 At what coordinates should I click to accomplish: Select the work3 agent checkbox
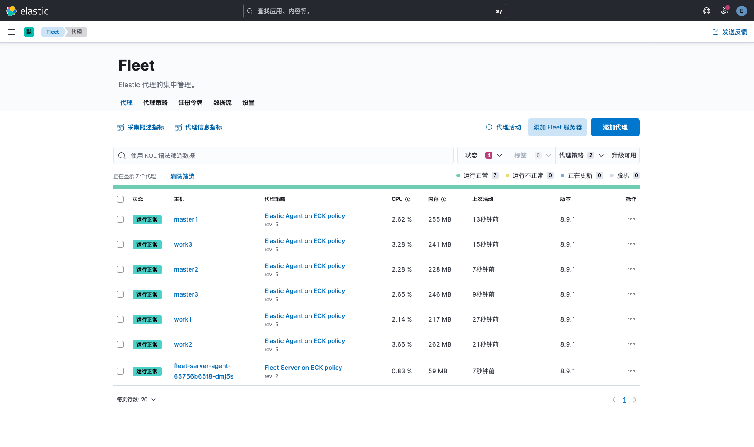tap(120, 244)
